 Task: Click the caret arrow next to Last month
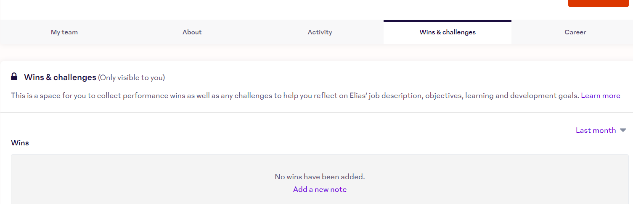pyautogui.click(x=623, y=130)
